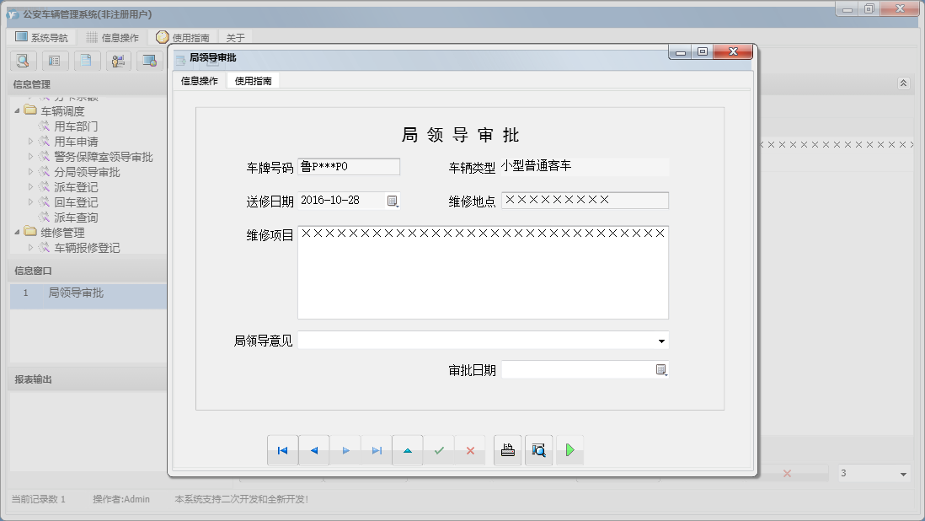Select 回车登记 in the tree
The height and width of the screenshot is (521, 925).
76,202
